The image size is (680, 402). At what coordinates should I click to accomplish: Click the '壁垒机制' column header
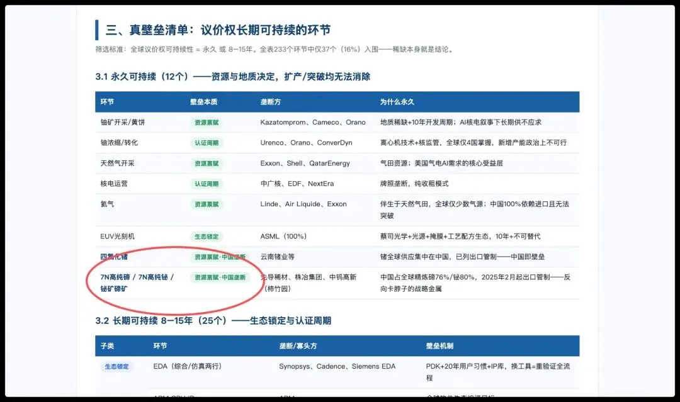click(439, 346)
